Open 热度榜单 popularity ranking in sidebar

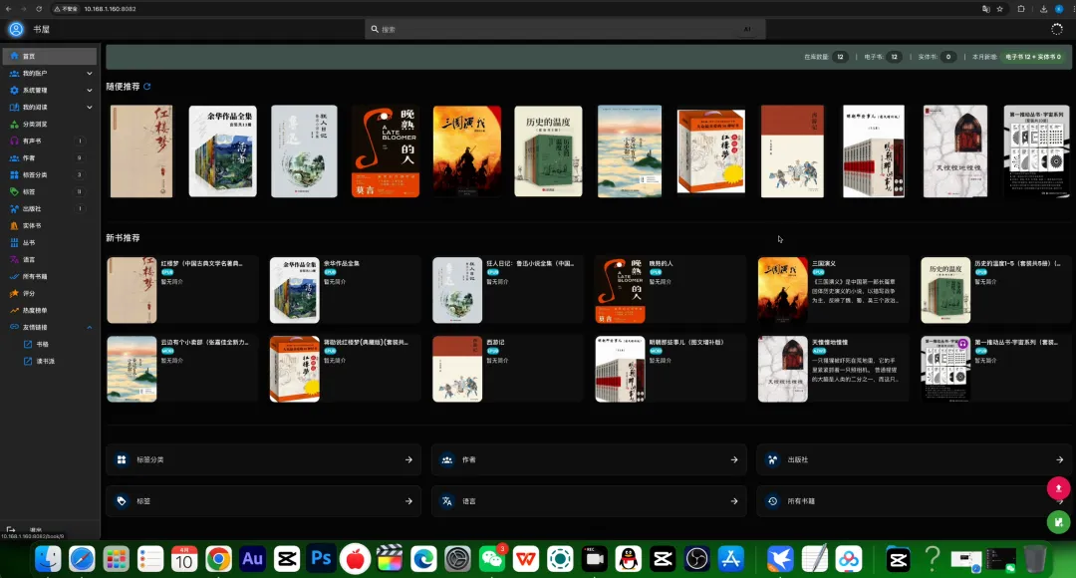pos(50,310)
